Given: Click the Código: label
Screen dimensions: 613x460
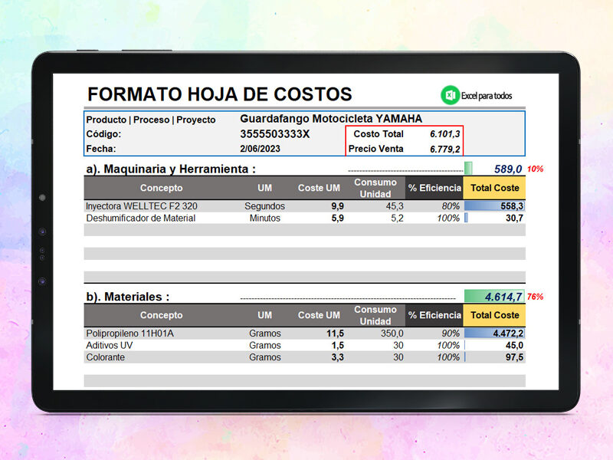Looking at the screenshot, I should click(x=103, y=133).
